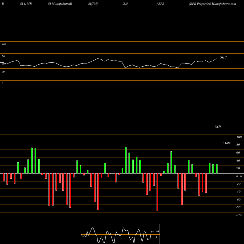244x244 pixels.
Task: Click the MR axis label 40
Action: [x=238, y=161]
